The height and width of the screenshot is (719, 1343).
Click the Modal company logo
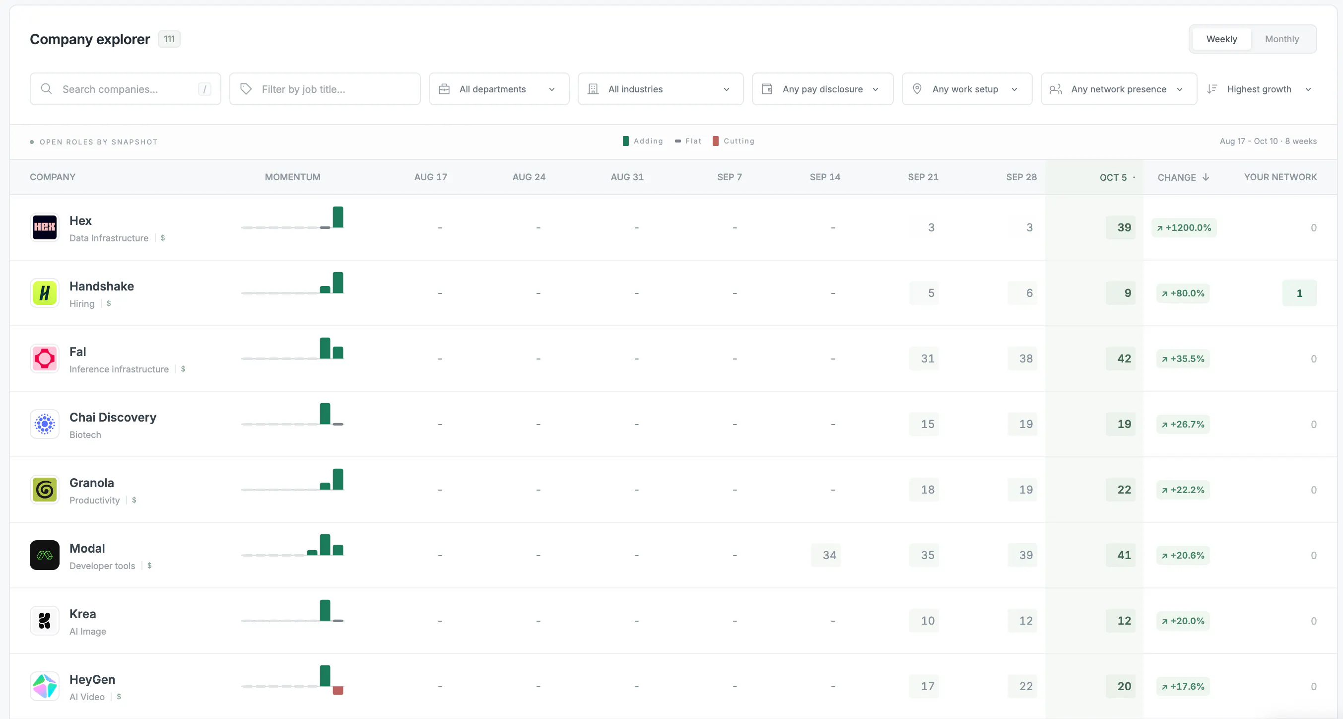(x=44, y=555)
